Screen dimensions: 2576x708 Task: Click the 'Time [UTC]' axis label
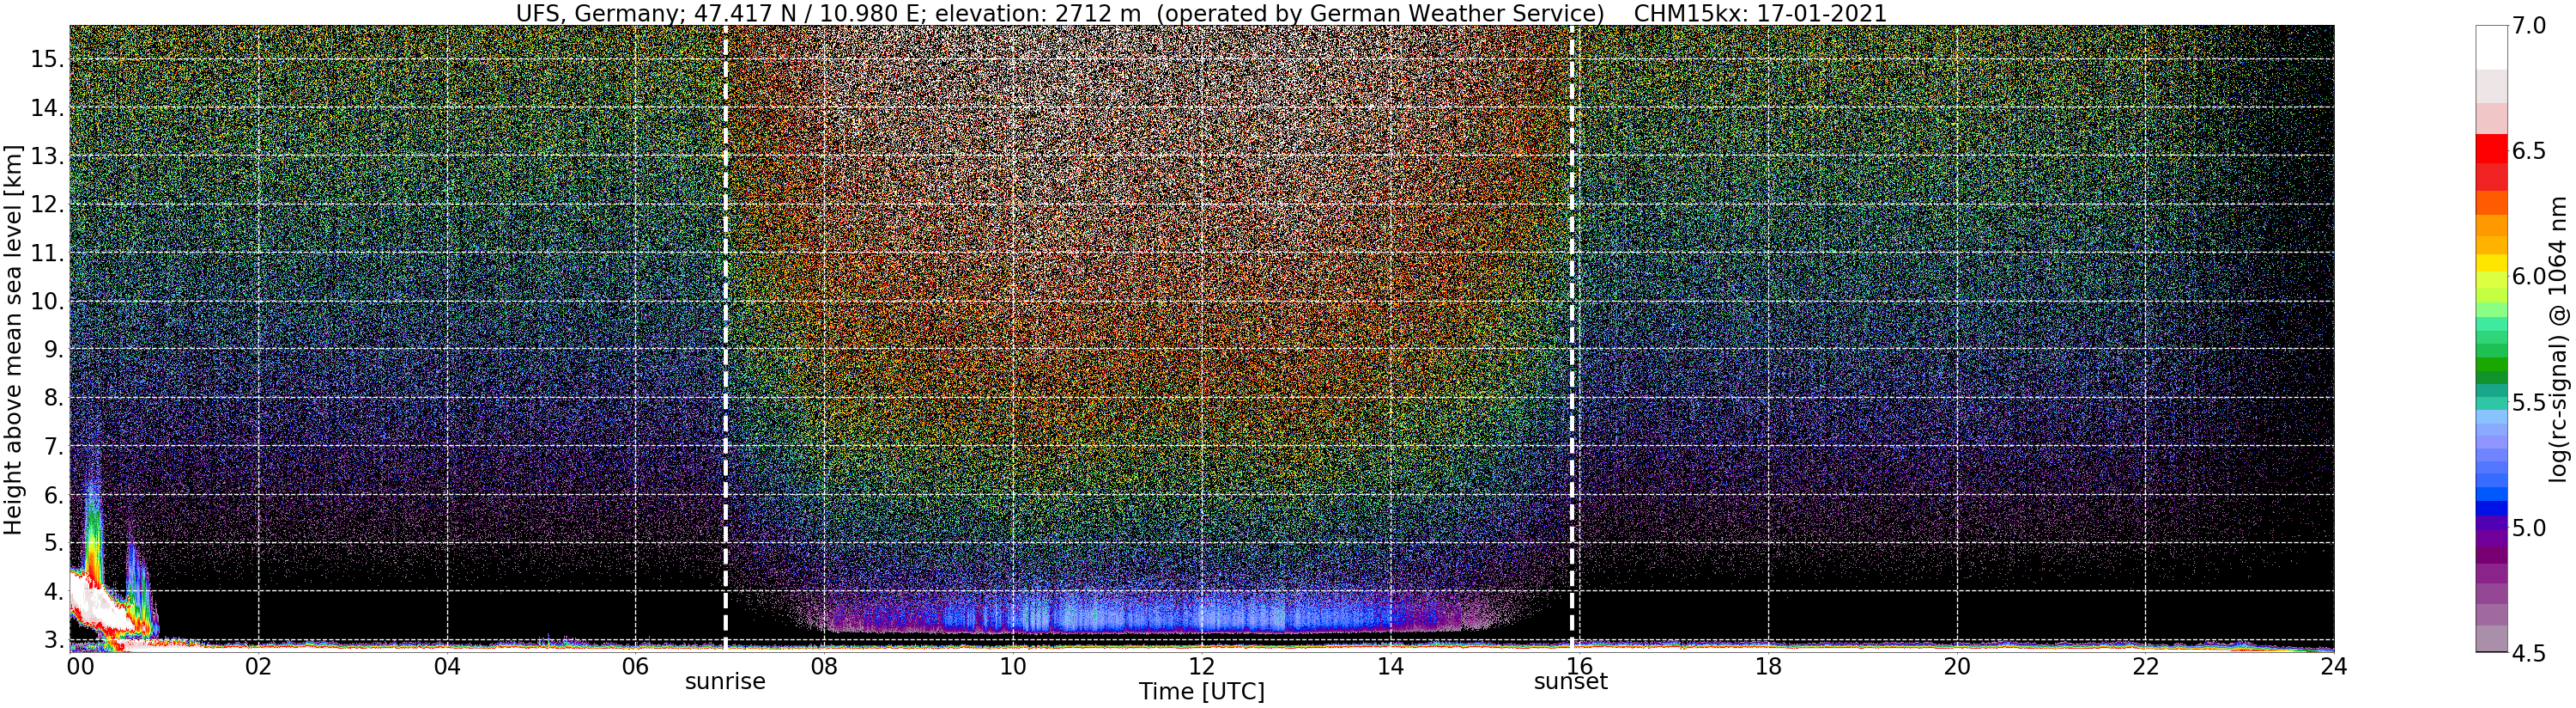pyautogui.click(x=1201, y=692)
